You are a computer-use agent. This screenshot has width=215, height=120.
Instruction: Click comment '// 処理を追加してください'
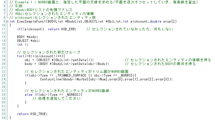tap(56, 98)
